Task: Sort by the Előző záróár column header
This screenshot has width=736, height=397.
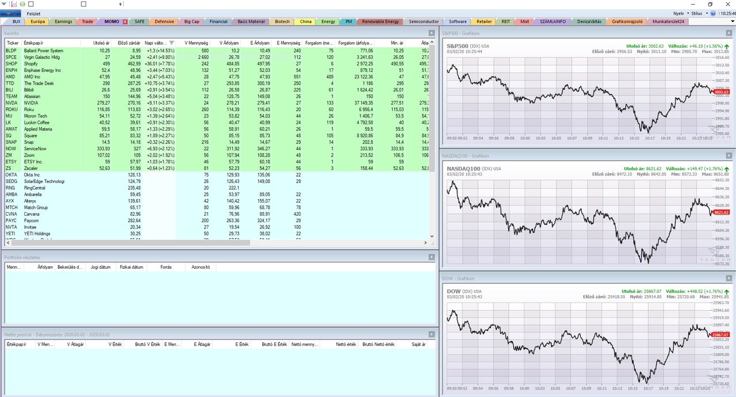Action: click(x=128, y=43)
